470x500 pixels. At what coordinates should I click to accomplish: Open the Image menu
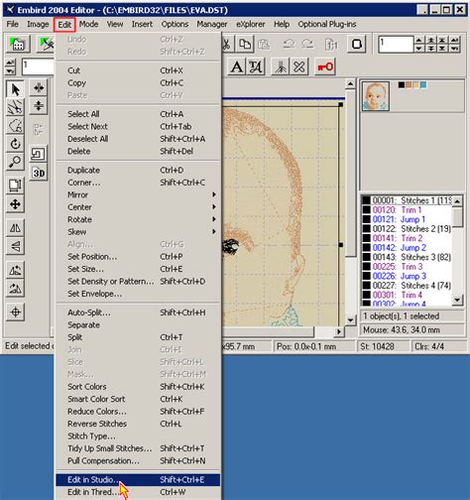38,24
